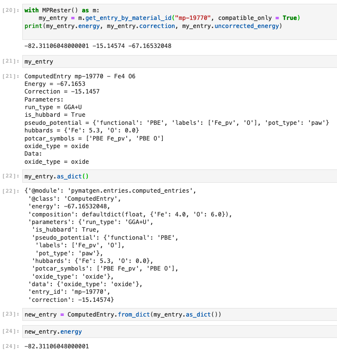Click the final output -82.31106048000001 in cell 24
The width and height of the screenshot is (337, 355).
pos(56,346)
